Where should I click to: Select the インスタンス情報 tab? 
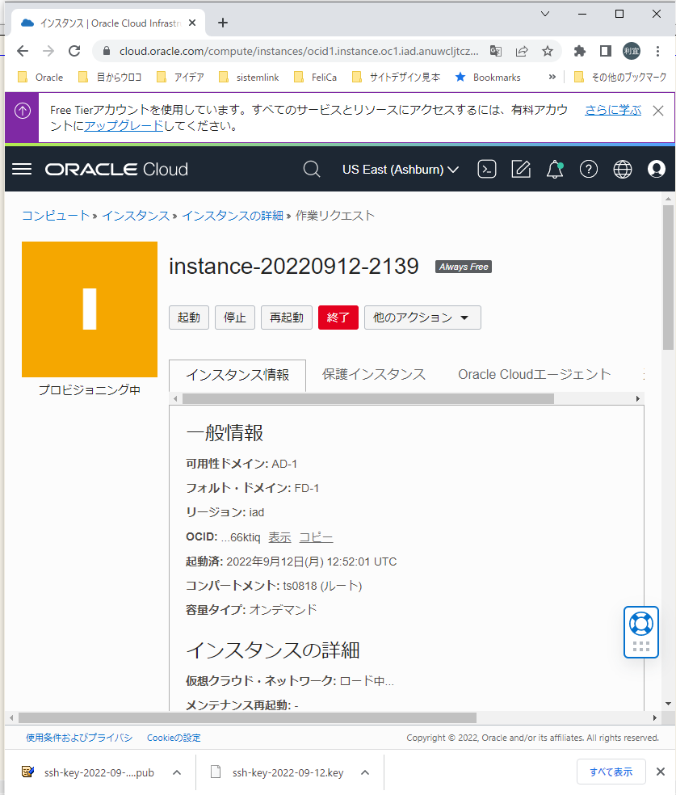point(237,375)
